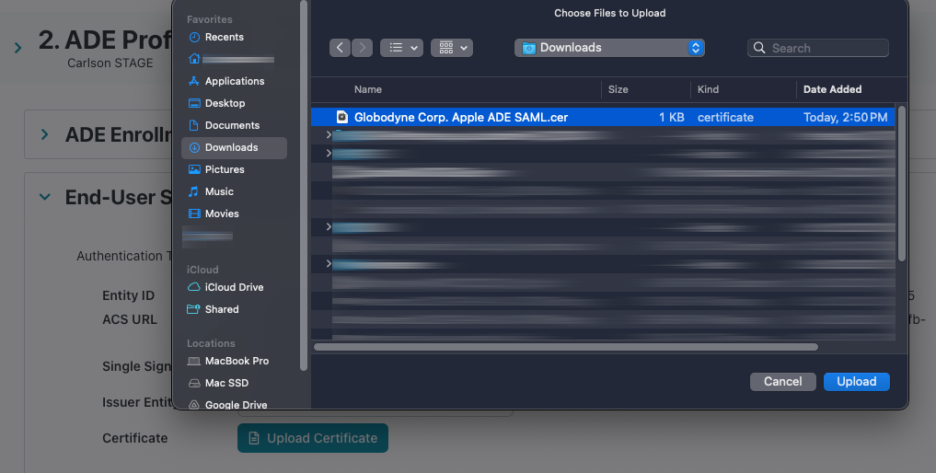The width and height of the screenshot is (936, 473).
Task: Click the horizontal scrollbar of file list
Action: pos(566,347)
